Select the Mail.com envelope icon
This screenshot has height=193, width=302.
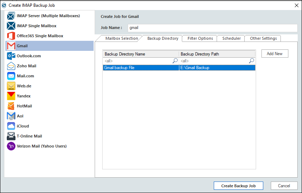(11, 76)
